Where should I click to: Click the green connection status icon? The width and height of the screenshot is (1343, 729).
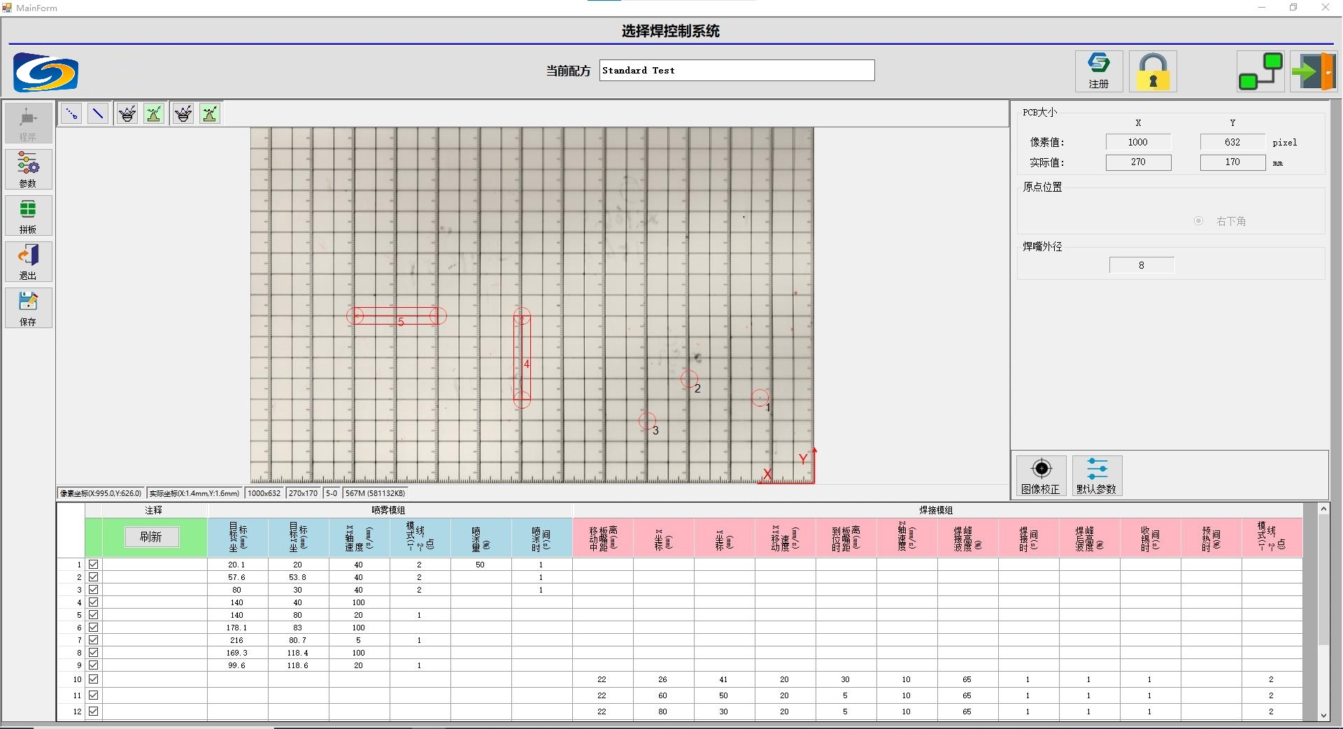click(1260, 71)
